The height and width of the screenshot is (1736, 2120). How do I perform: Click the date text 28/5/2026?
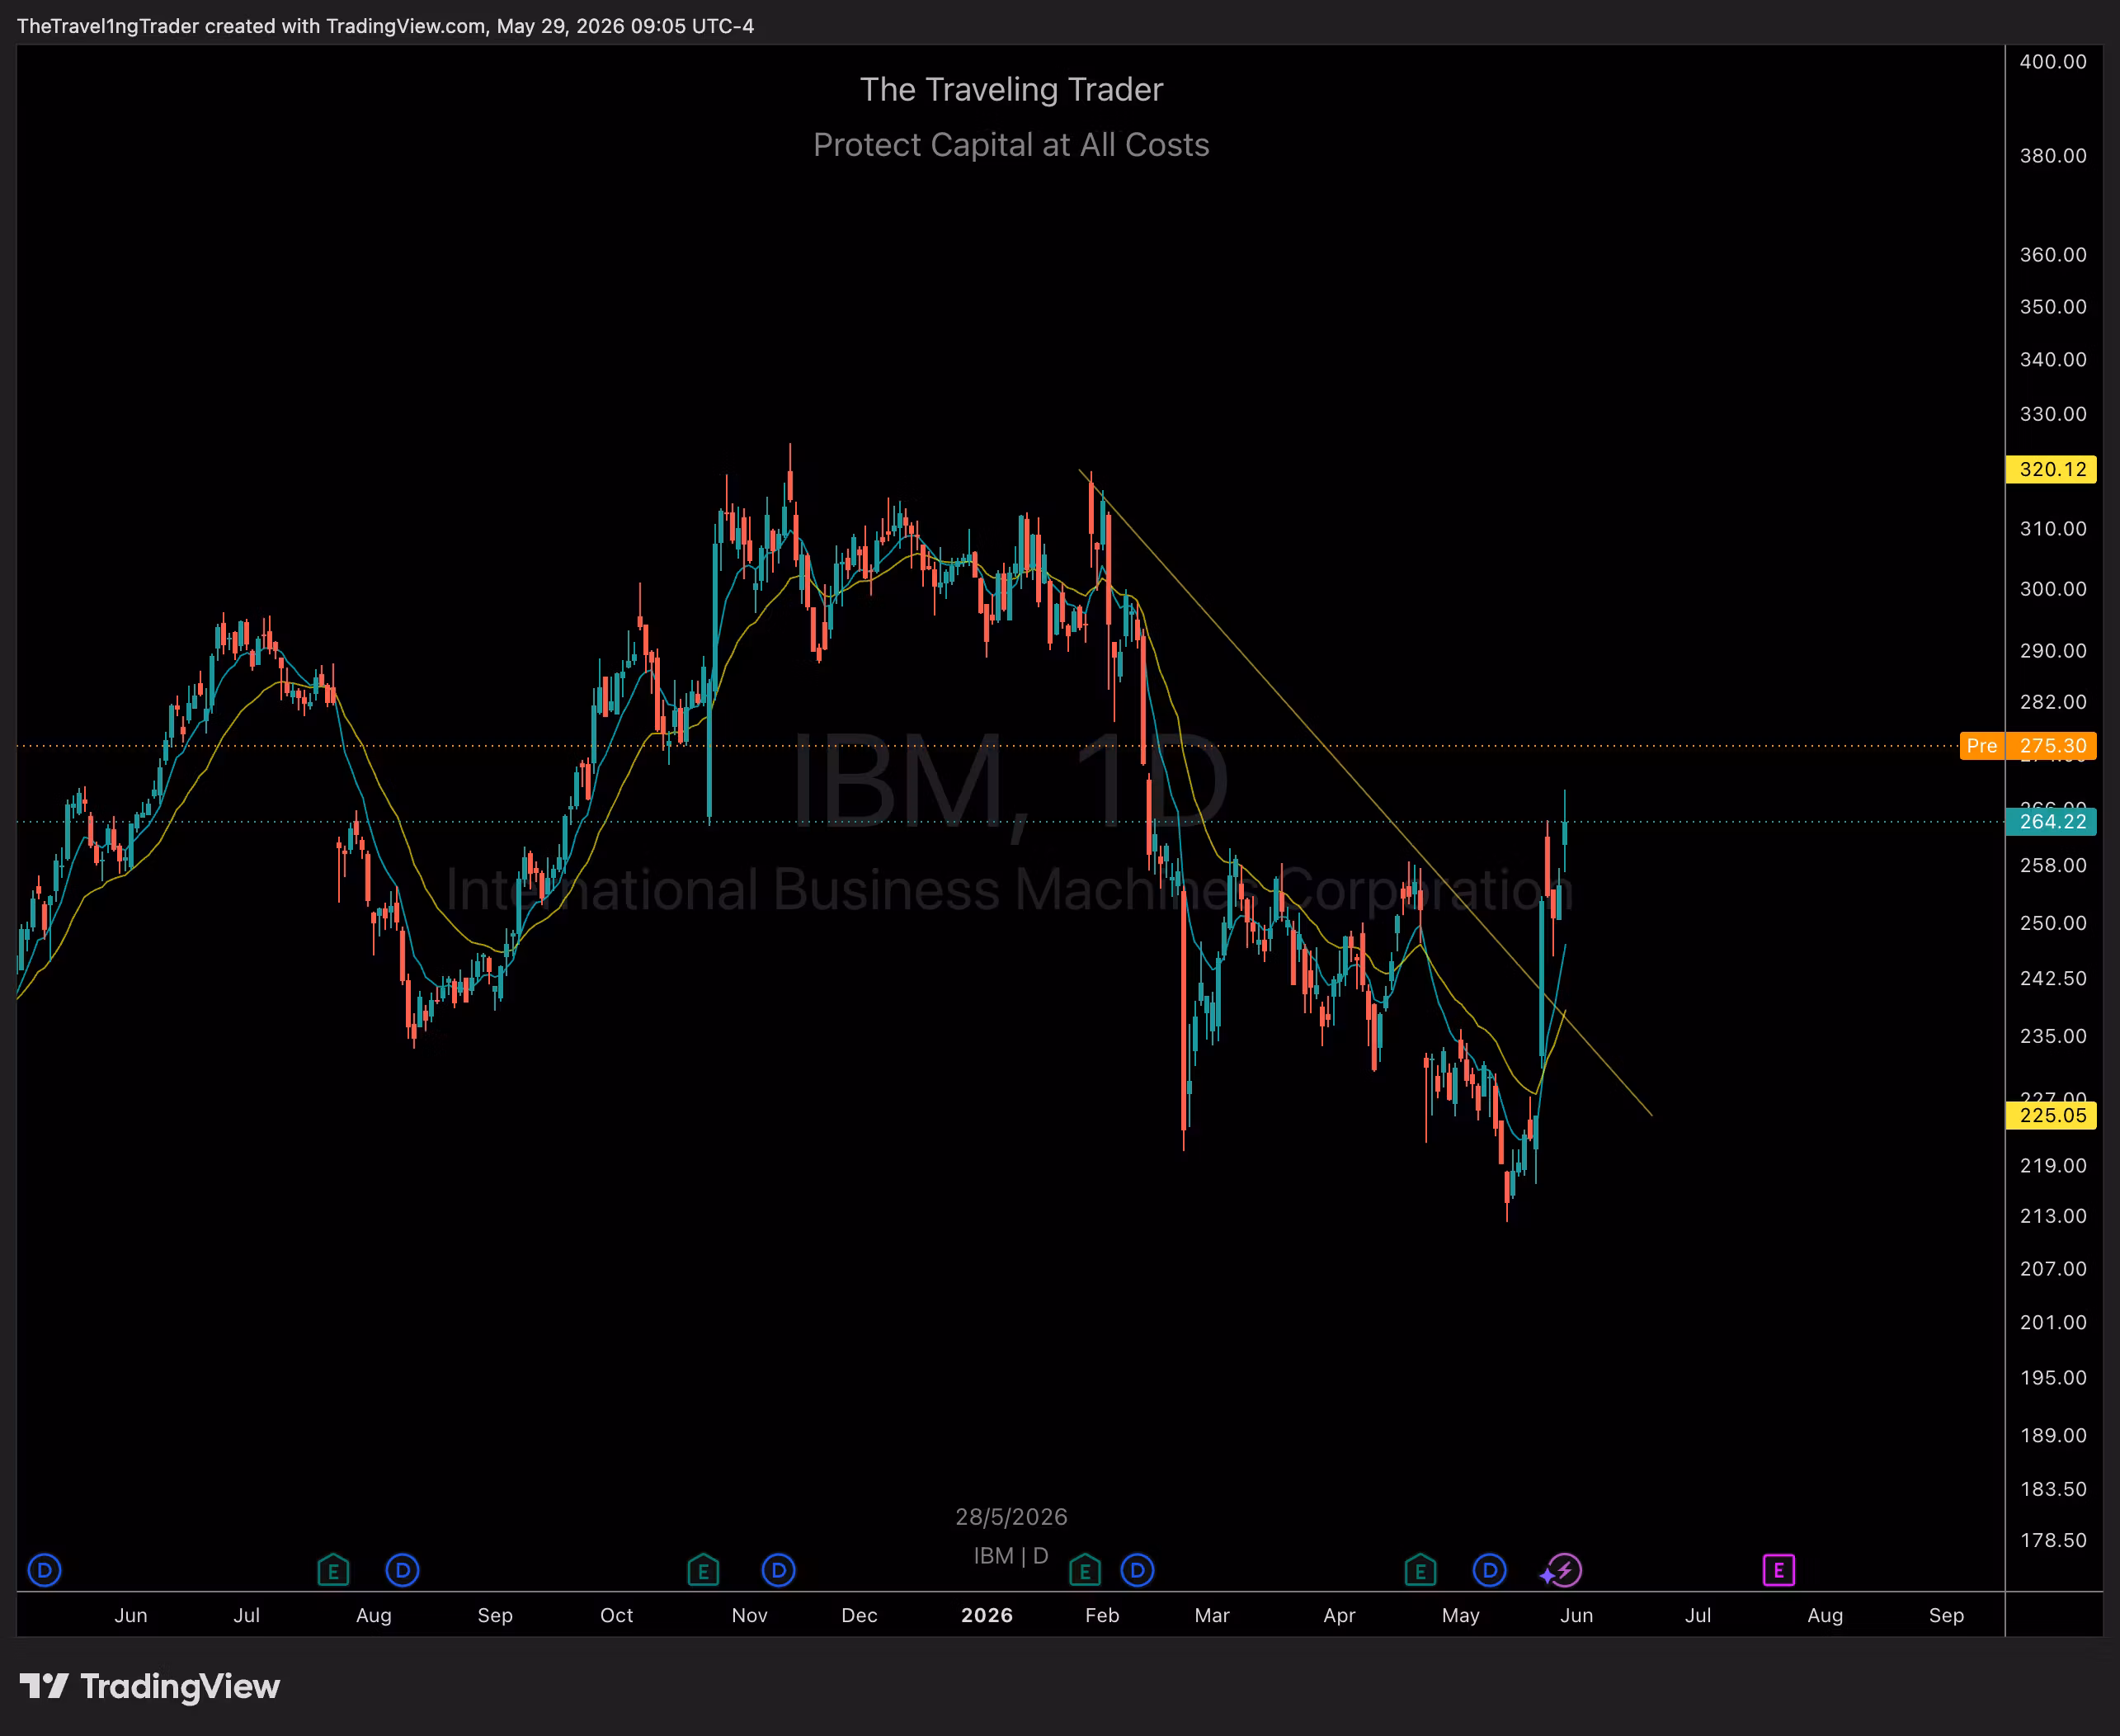pos(1011,1517)
